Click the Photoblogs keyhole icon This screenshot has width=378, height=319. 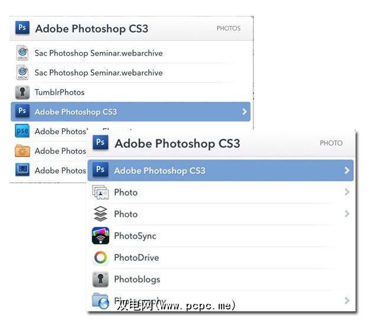101,279
